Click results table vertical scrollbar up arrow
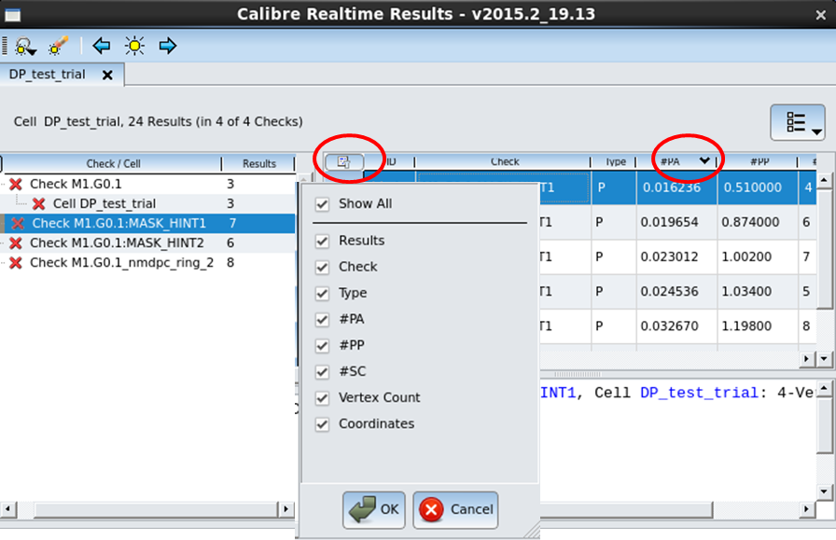The image size is (836, 540). (x=824, y=180)
